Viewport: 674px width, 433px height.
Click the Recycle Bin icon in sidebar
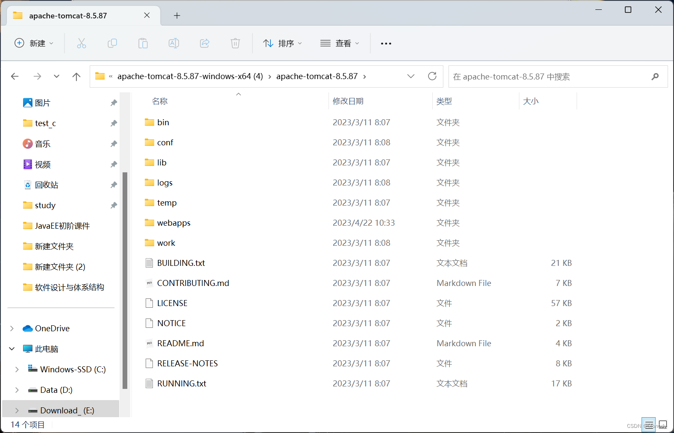[x=28, y=185]
